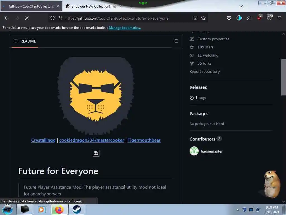This screenshot has width=286, height=215.
Task: Stop loading the page with the X button
Action: 27,18
